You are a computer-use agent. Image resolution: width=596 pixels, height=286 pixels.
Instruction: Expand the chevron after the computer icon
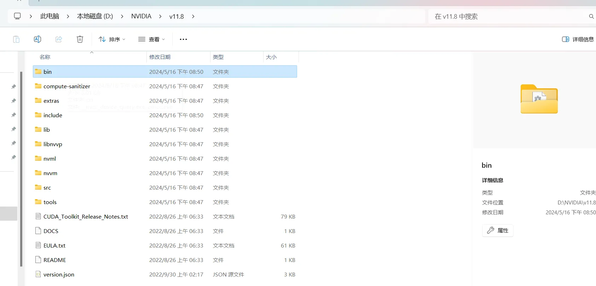31,16
